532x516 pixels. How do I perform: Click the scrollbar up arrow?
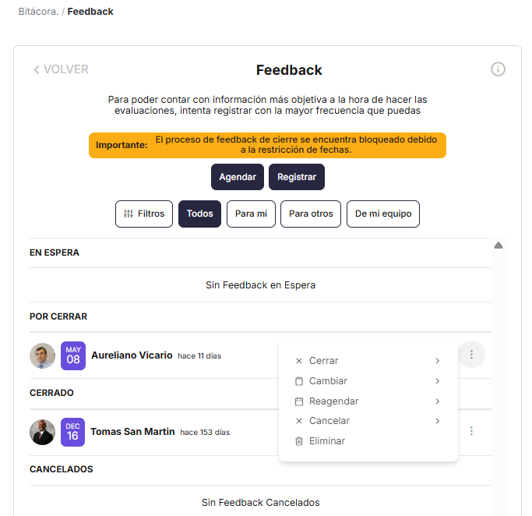click(498, 246)
